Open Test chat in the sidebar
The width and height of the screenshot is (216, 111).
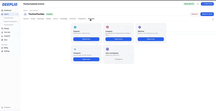(7, 32)
